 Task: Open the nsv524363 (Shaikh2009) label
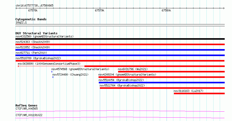(x=33, y=42)
